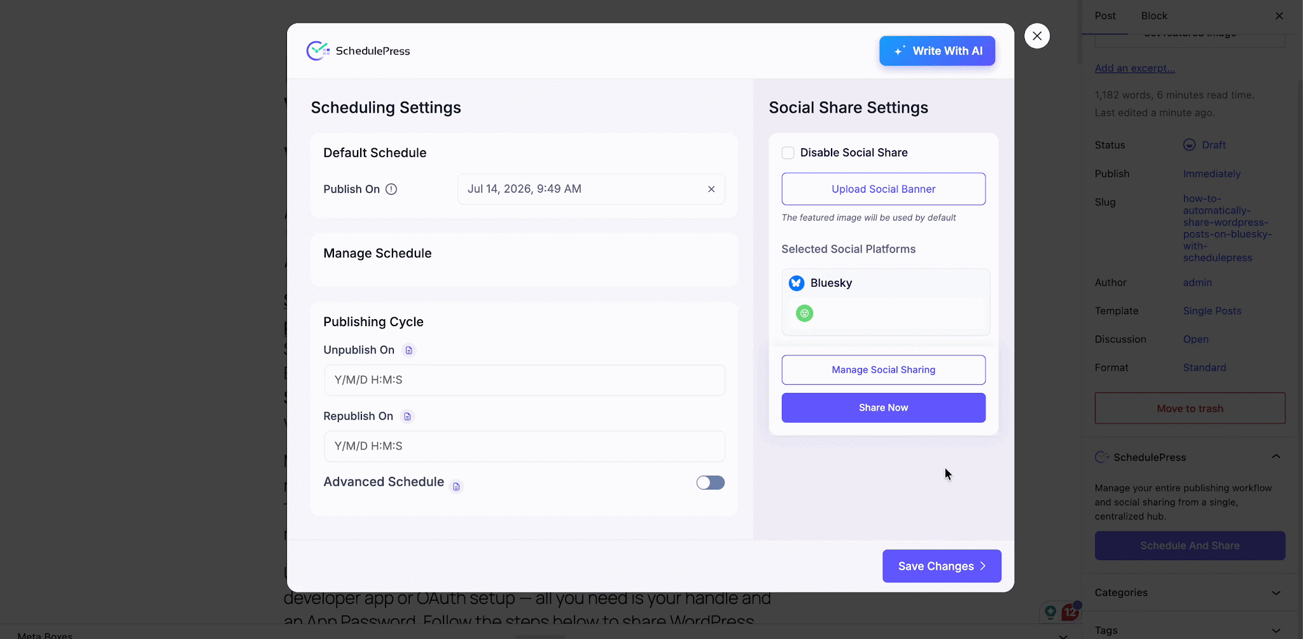Click the Publish On info icon
1303x639 pixels.
coord(391,189)
